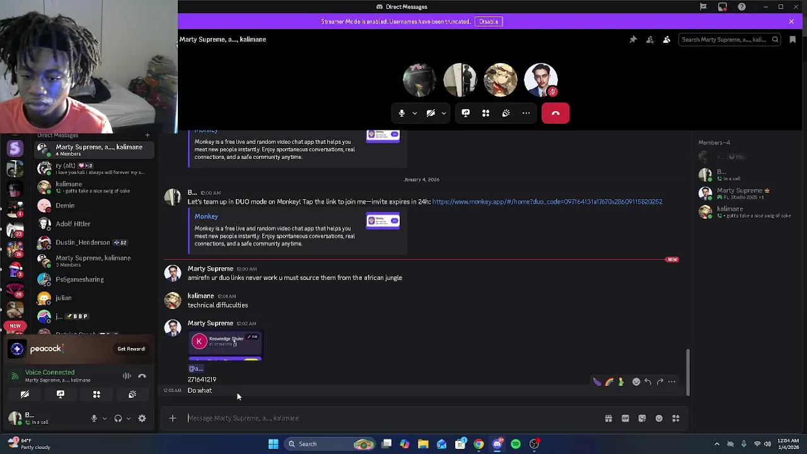Viewport: 807px width, 454px height.
Task: React with the rainbow emoji
Action: pyautogui.click(x=609, y=381)
